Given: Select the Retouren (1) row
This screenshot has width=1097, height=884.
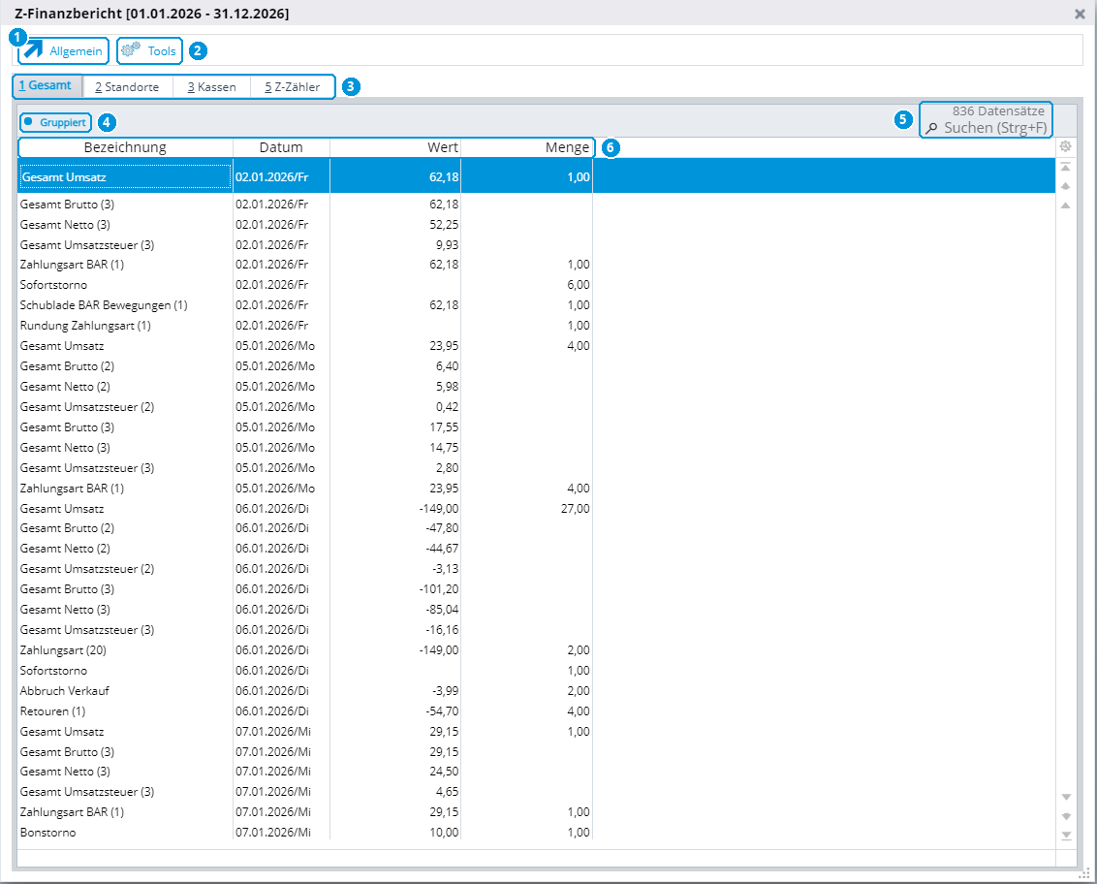Looking at the screenshot, I should click(x=536, y=711).
